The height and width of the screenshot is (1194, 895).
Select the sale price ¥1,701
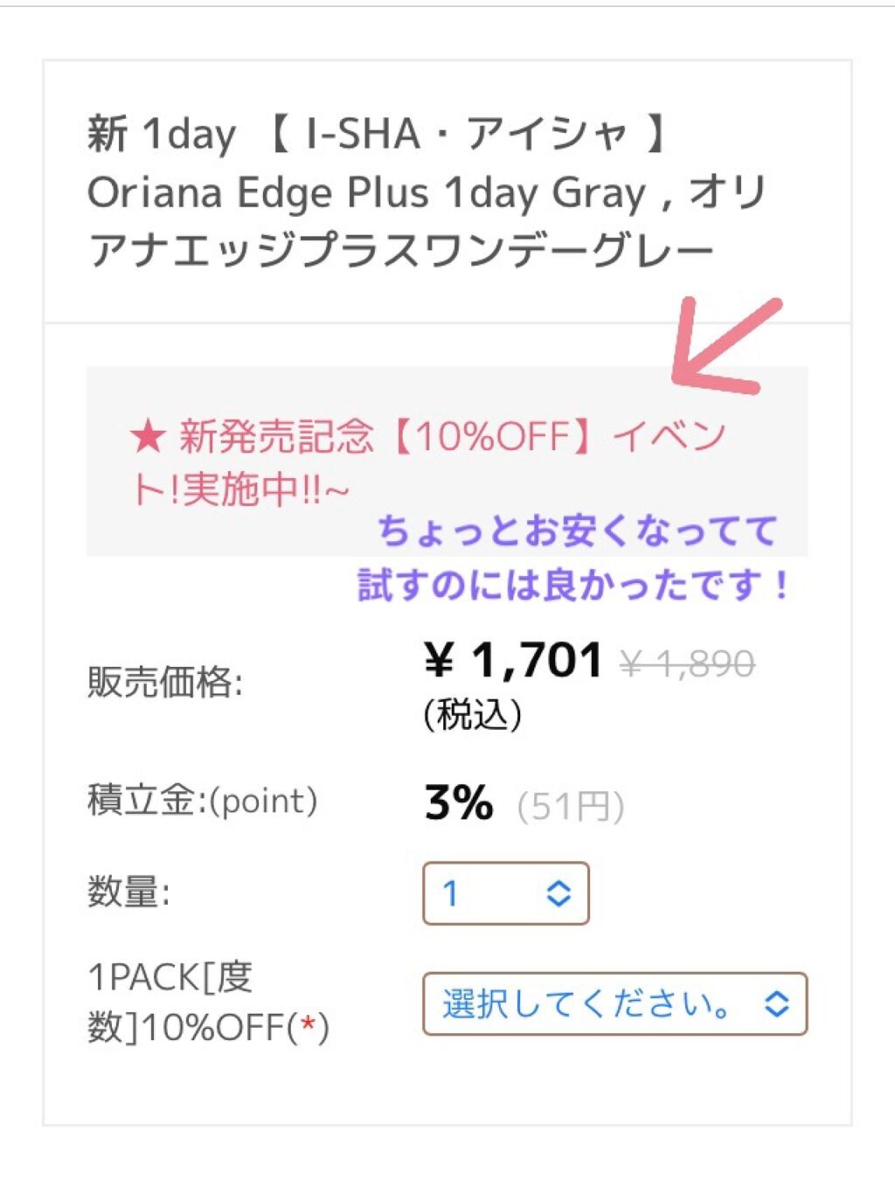coord(511,661)
